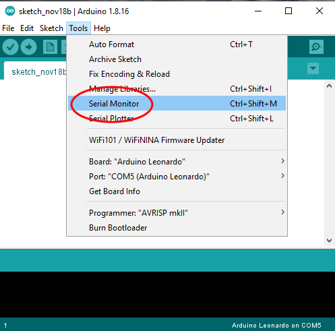The width and height of the screenshot is (335, 331).
Task: Open Manage Libraries entry
Action: tap(177, 89)
